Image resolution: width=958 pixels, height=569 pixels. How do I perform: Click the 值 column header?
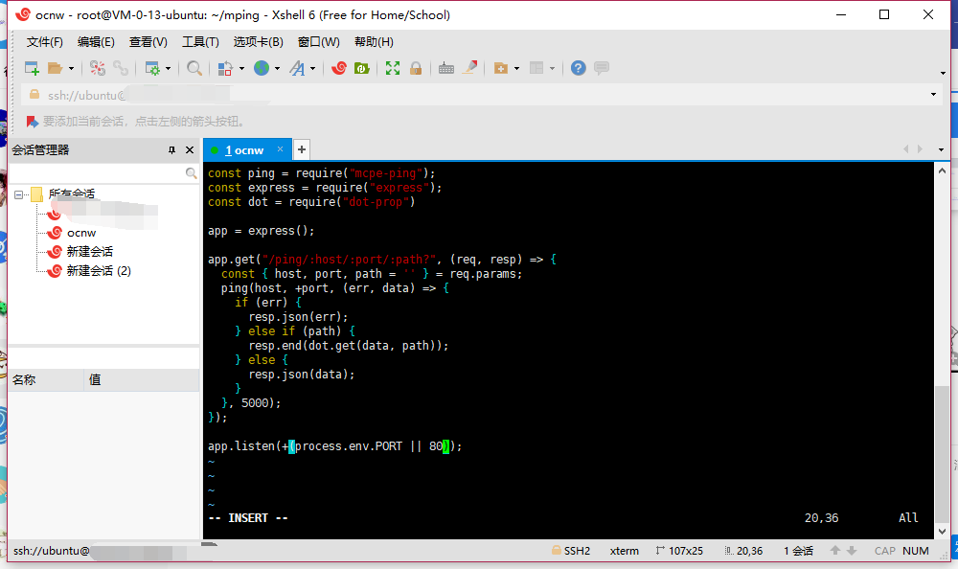142,380
